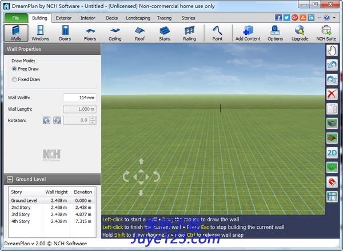Share on LinkedIn icon

pyautogui.click(x=311, y=18)
